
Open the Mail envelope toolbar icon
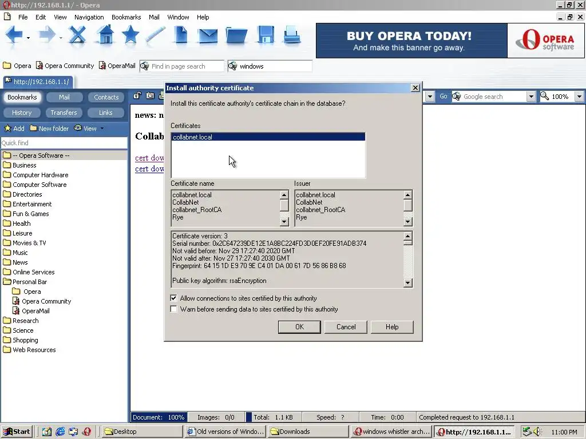tap(208, 36)
